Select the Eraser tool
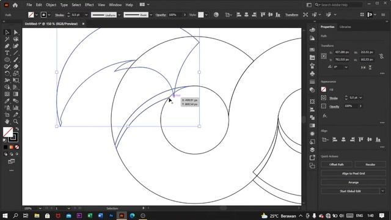This screenshot has width=391, height=220. [x=16, y=67]
